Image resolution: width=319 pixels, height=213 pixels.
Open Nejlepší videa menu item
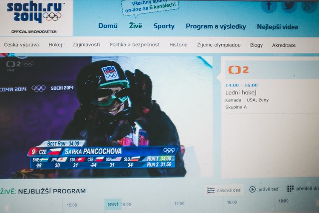(277, 27)
